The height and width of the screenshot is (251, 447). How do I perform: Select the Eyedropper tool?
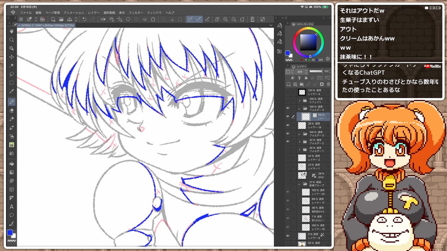pos(11,92)
